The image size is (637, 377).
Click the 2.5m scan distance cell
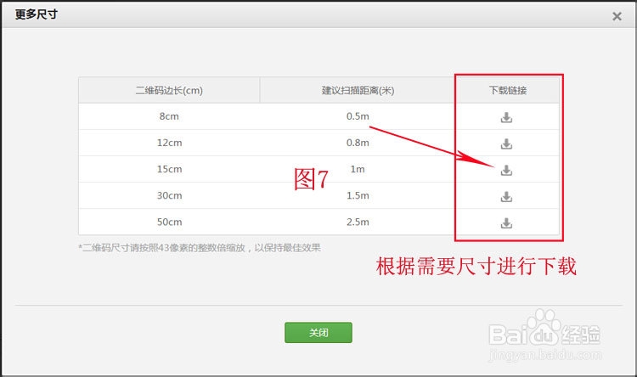[358, 222]
